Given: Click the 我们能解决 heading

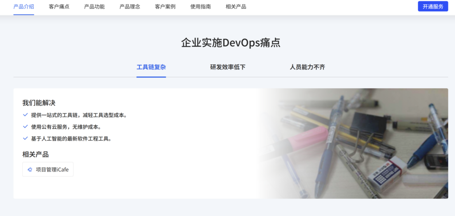Looking at the screenshot, I should [39, 103].
